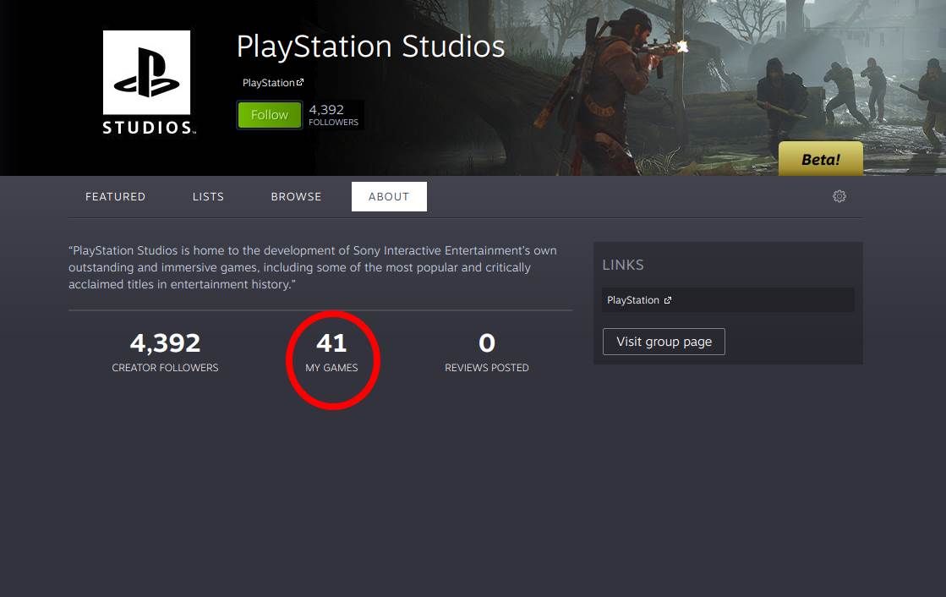Open the settings gear on the tab bar

[839, 195]
